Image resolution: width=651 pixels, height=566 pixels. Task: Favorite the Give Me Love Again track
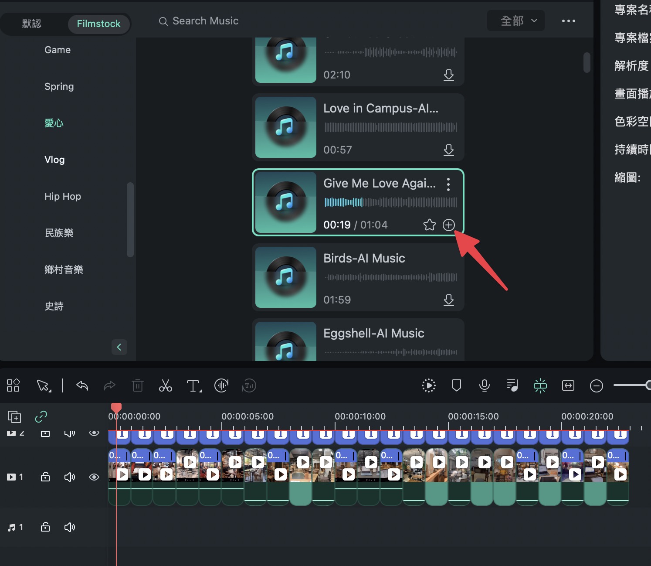pyautogui.click(x=429, y=225)
